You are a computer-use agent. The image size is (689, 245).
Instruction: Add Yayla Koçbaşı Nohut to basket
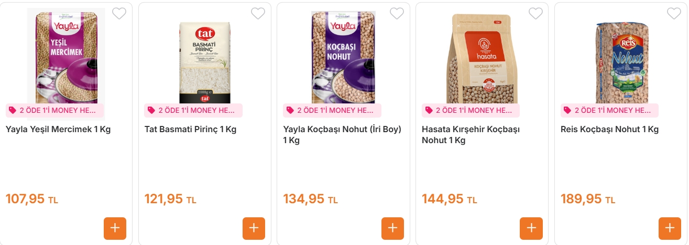click(392, 228)
